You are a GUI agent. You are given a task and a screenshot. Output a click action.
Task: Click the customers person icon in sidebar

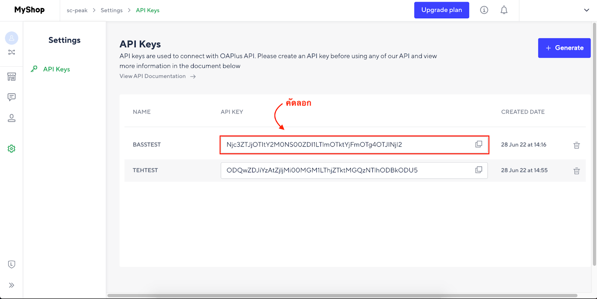(x=12, y=118)
